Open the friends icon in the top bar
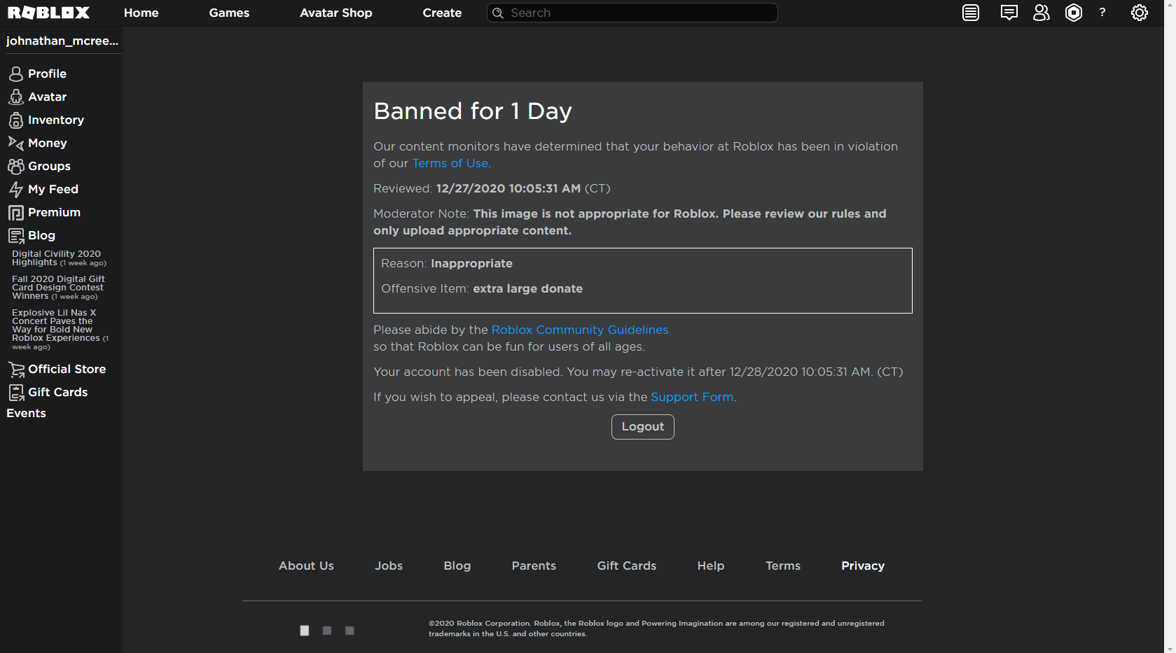 click(1042, 13)
